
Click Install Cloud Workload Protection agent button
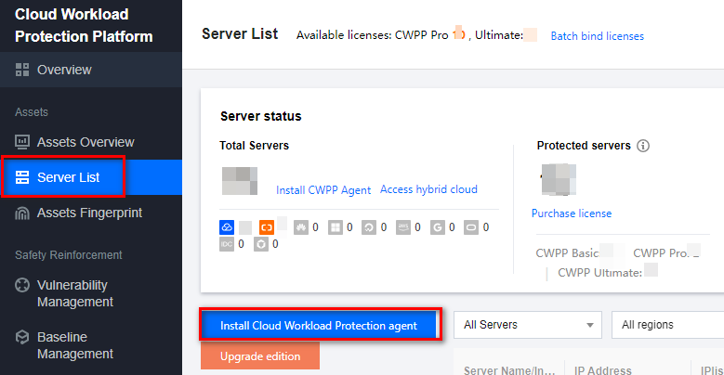click(319, 325)
